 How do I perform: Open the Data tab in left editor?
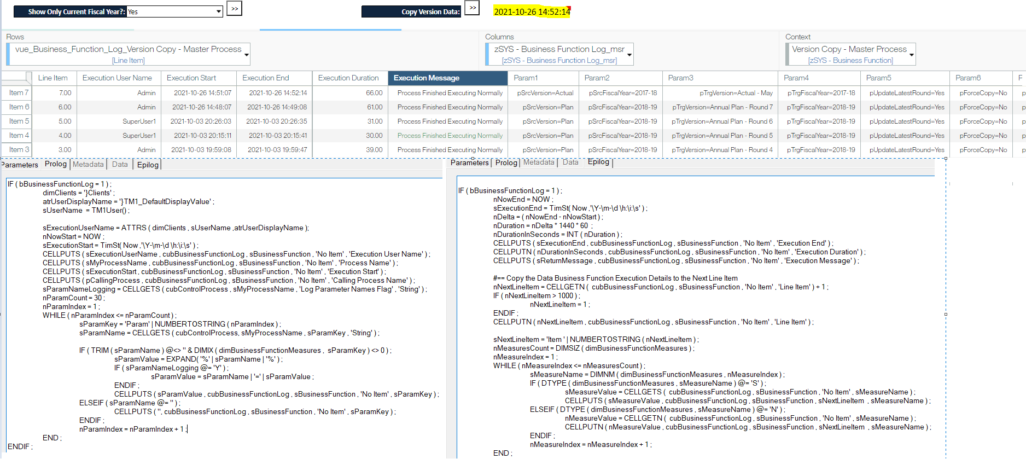(x=120, y=164)
